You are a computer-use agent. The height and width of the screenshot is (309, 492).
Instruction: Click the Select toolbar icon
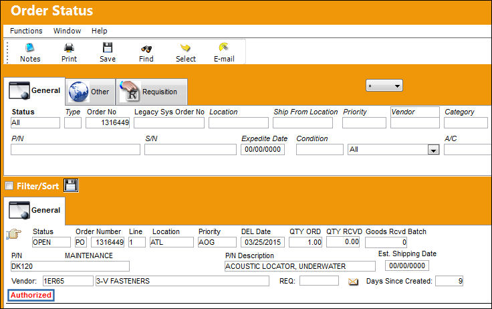185,52
